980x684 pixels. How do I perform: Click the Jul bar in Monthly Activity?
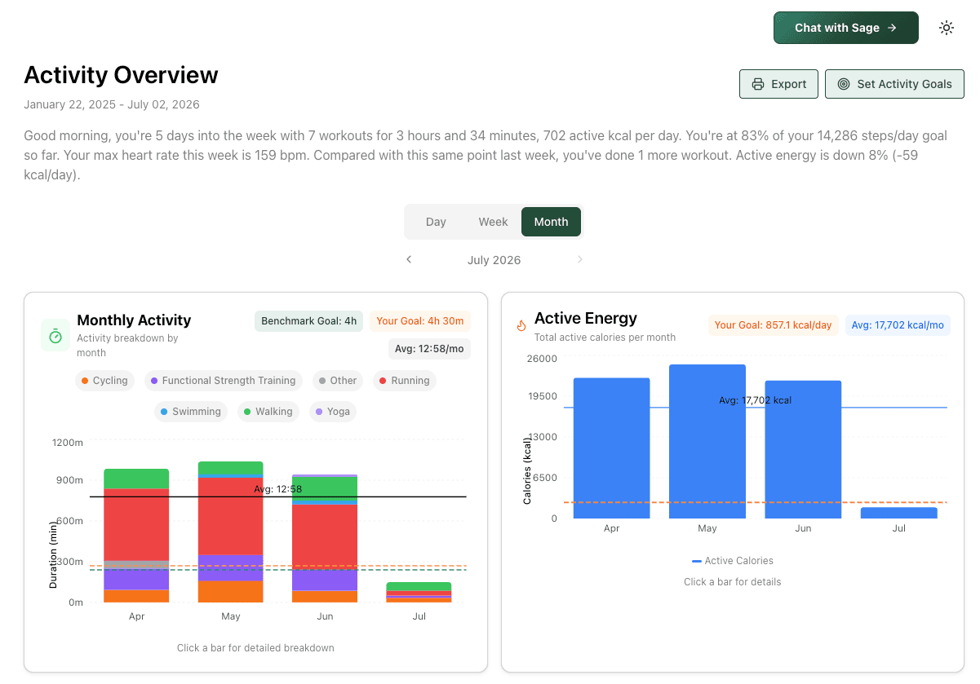point(419,593)
